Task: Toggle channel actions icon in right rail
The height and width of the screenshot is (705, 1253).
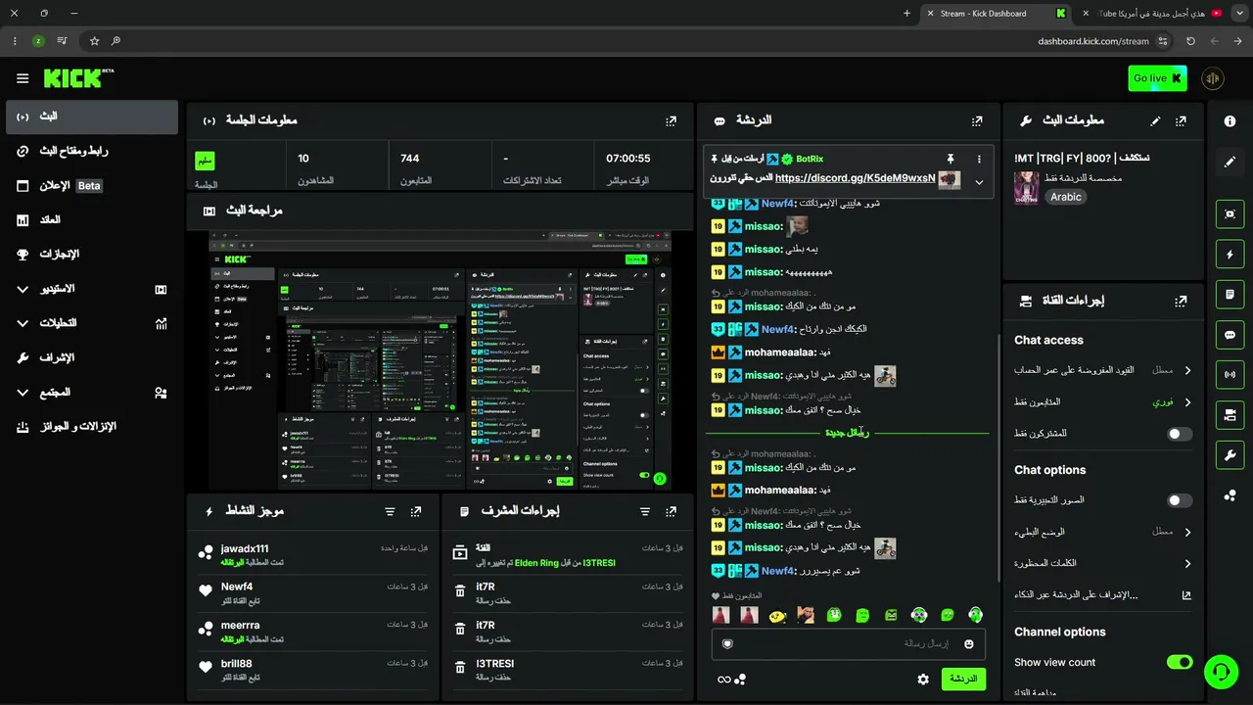Action: [x=1230, y=414]
